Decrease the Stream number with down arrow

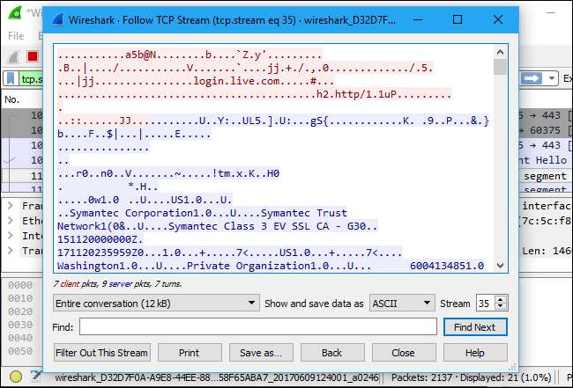click(501, 307)
